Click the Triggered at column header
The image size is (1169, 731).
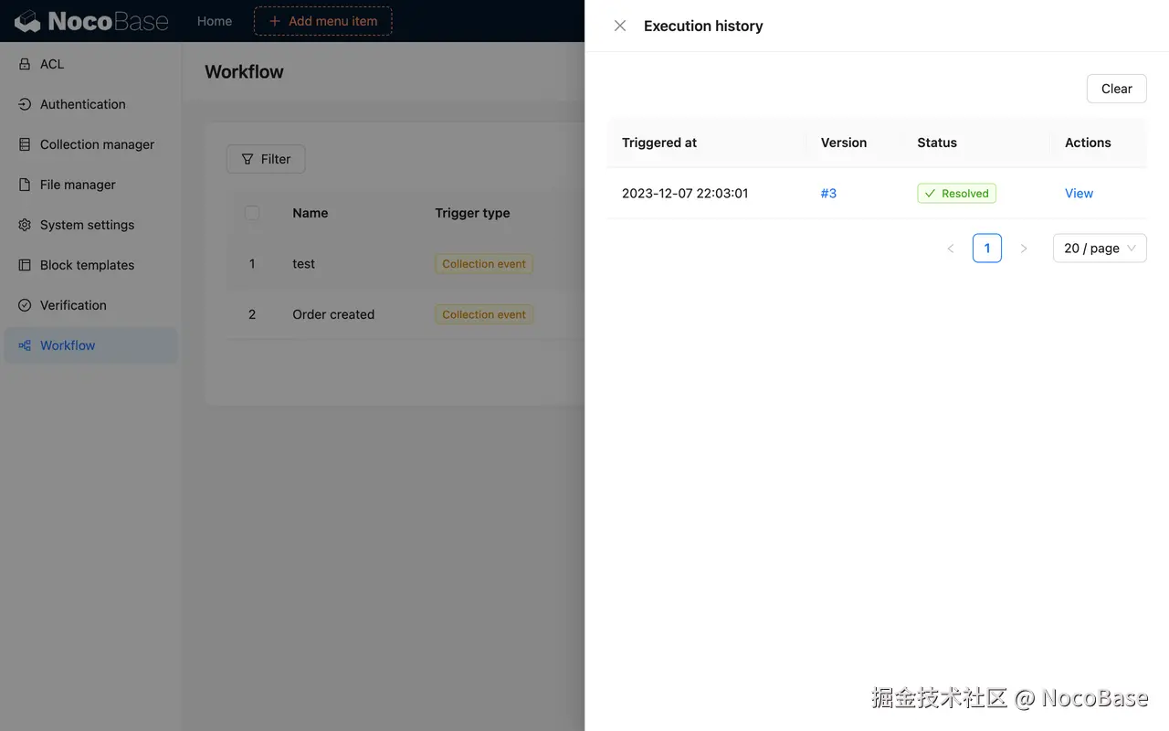[659, 143]
